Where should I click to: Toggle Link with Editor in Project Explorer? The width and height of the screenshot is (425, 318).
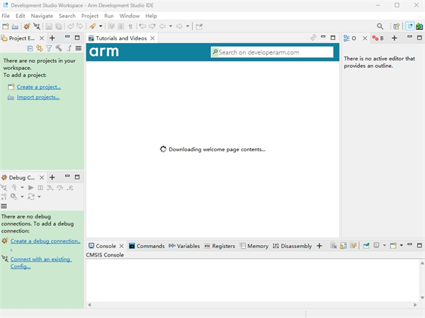tap(40, 48)
